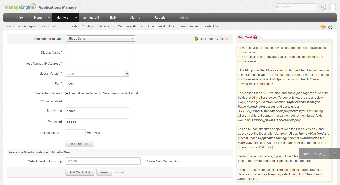The width and height of the screenshot is (340, 185).
Task: Focus the Display Name input field
Action: coord(97,53)
